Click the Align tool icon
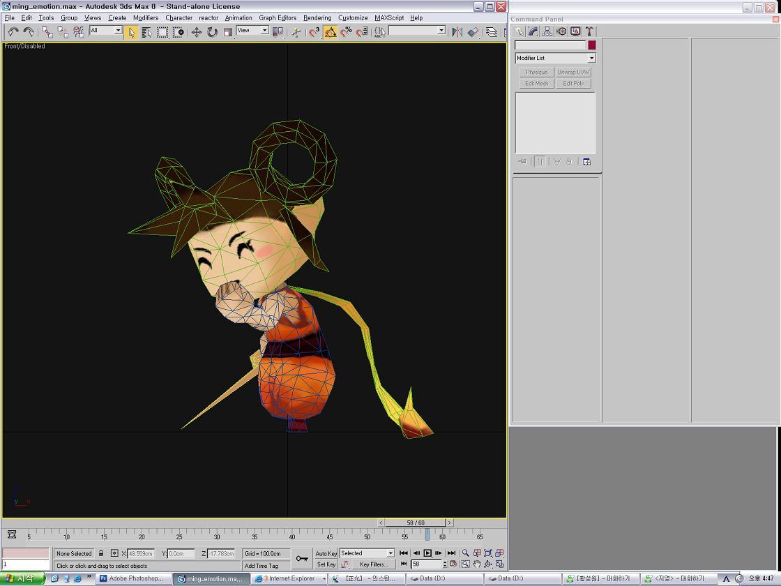 tap(473, 32)
